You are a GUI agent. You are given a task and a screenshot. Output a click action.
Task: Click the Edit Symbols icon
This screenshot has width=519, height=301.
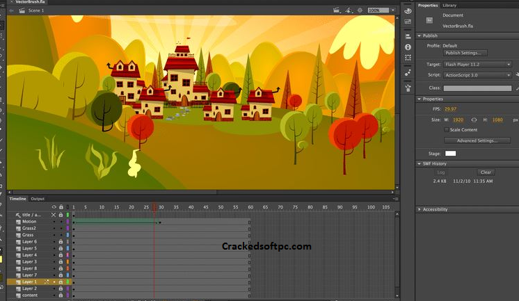349,10
